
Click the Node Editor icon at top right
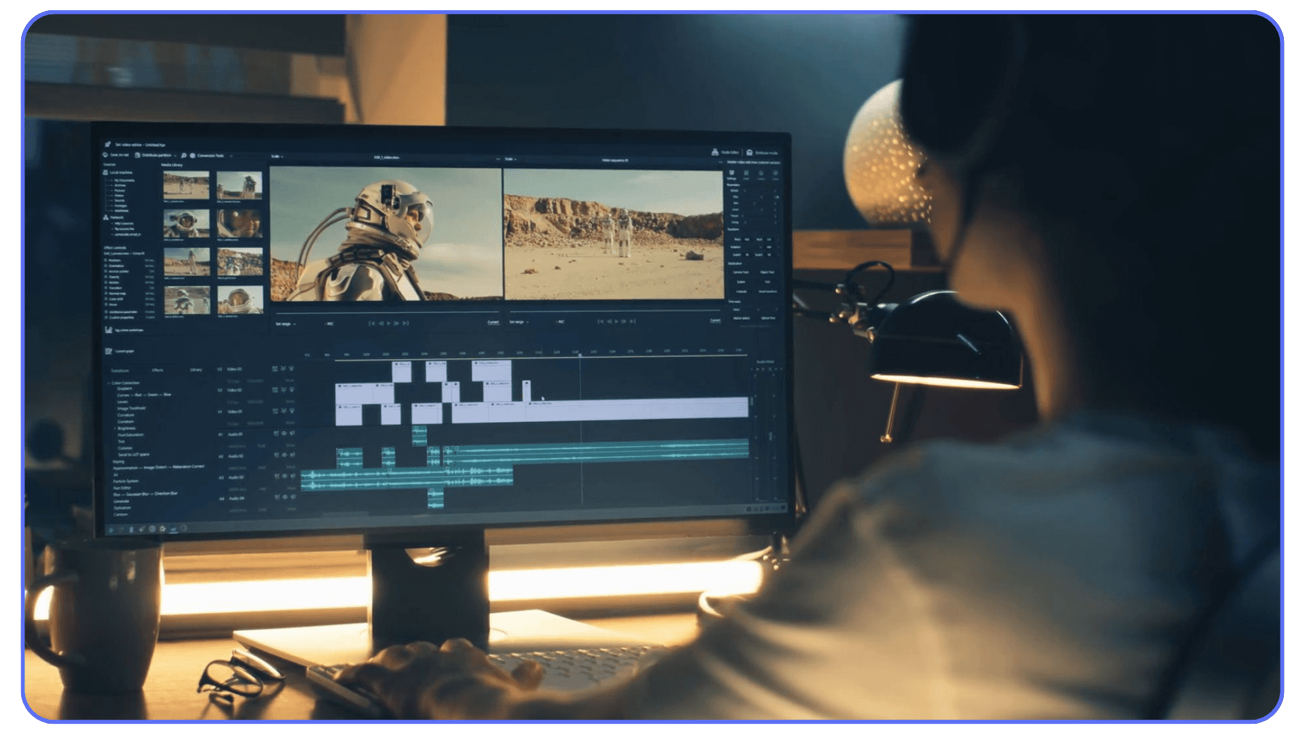point(715,152)
